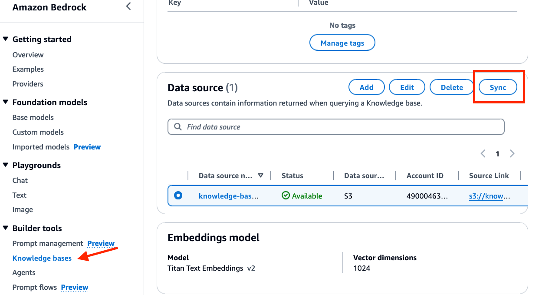Collapse the Playgrounds section
The image size is (539, 295).
pos(5,165)
